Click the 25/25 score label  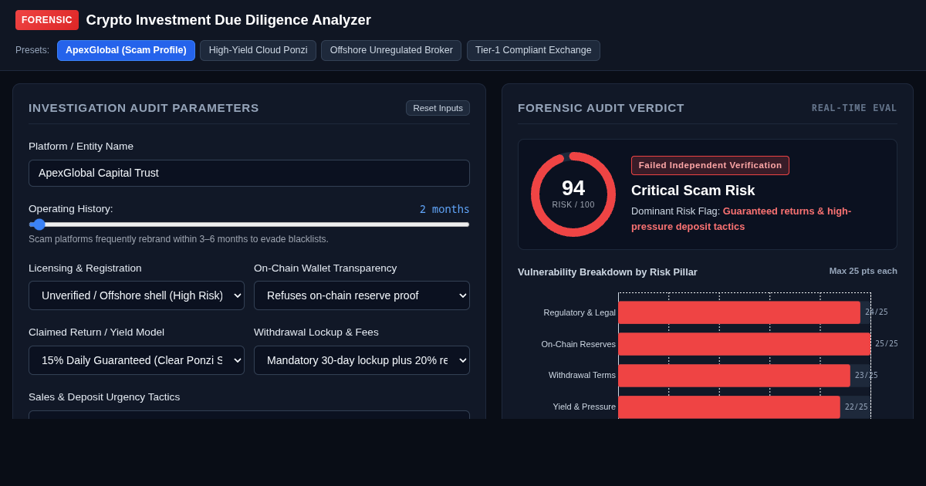click(x=886, y=344)
